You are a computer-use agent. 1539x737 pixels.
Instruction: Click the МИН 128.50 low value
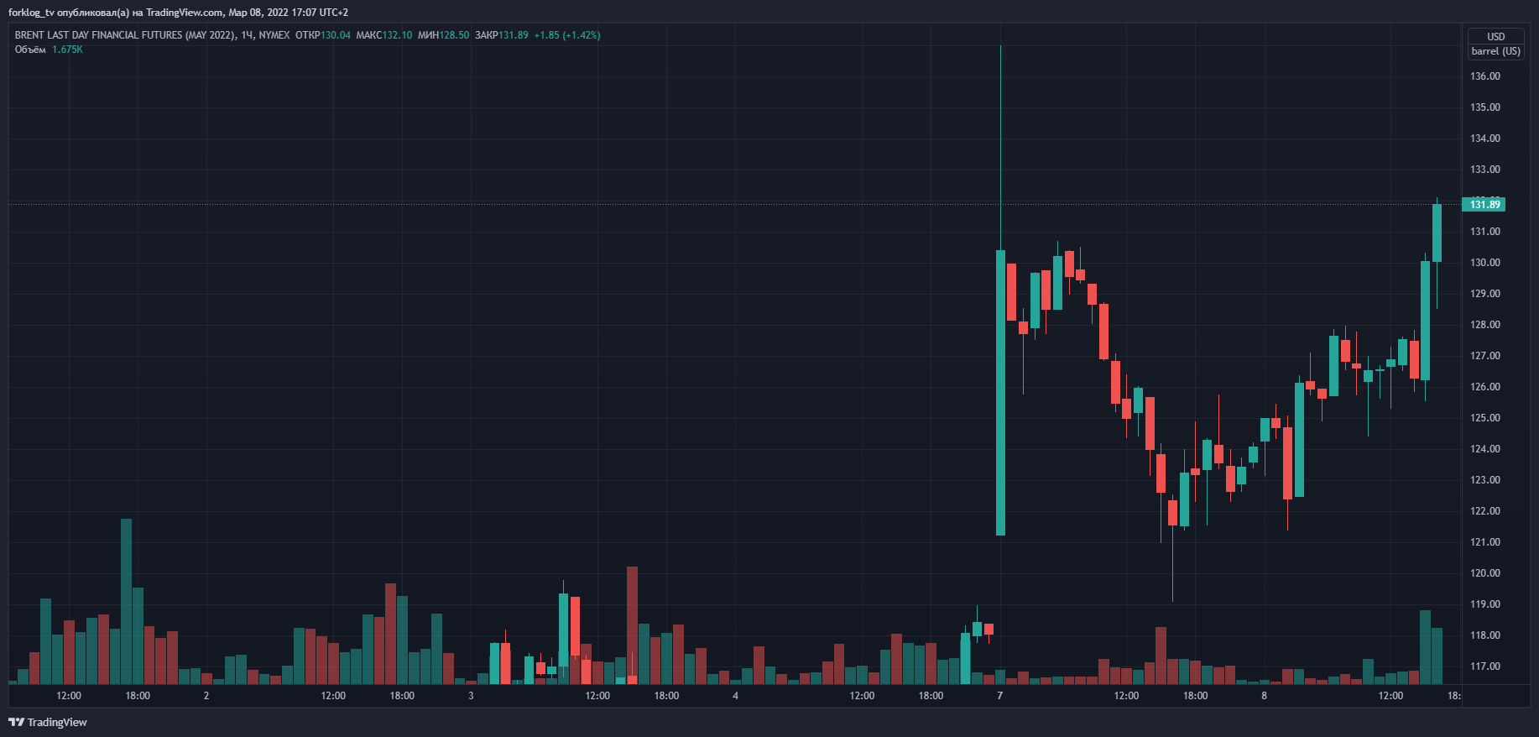pyautogui.click(x=454, y=35)
